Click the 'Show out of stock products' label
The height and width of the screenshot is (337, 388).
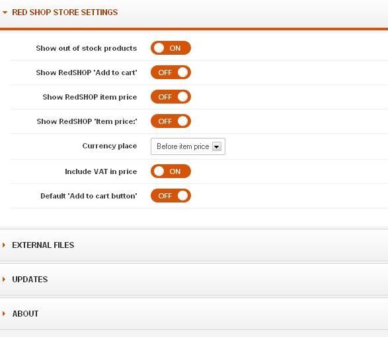[87, 48]
